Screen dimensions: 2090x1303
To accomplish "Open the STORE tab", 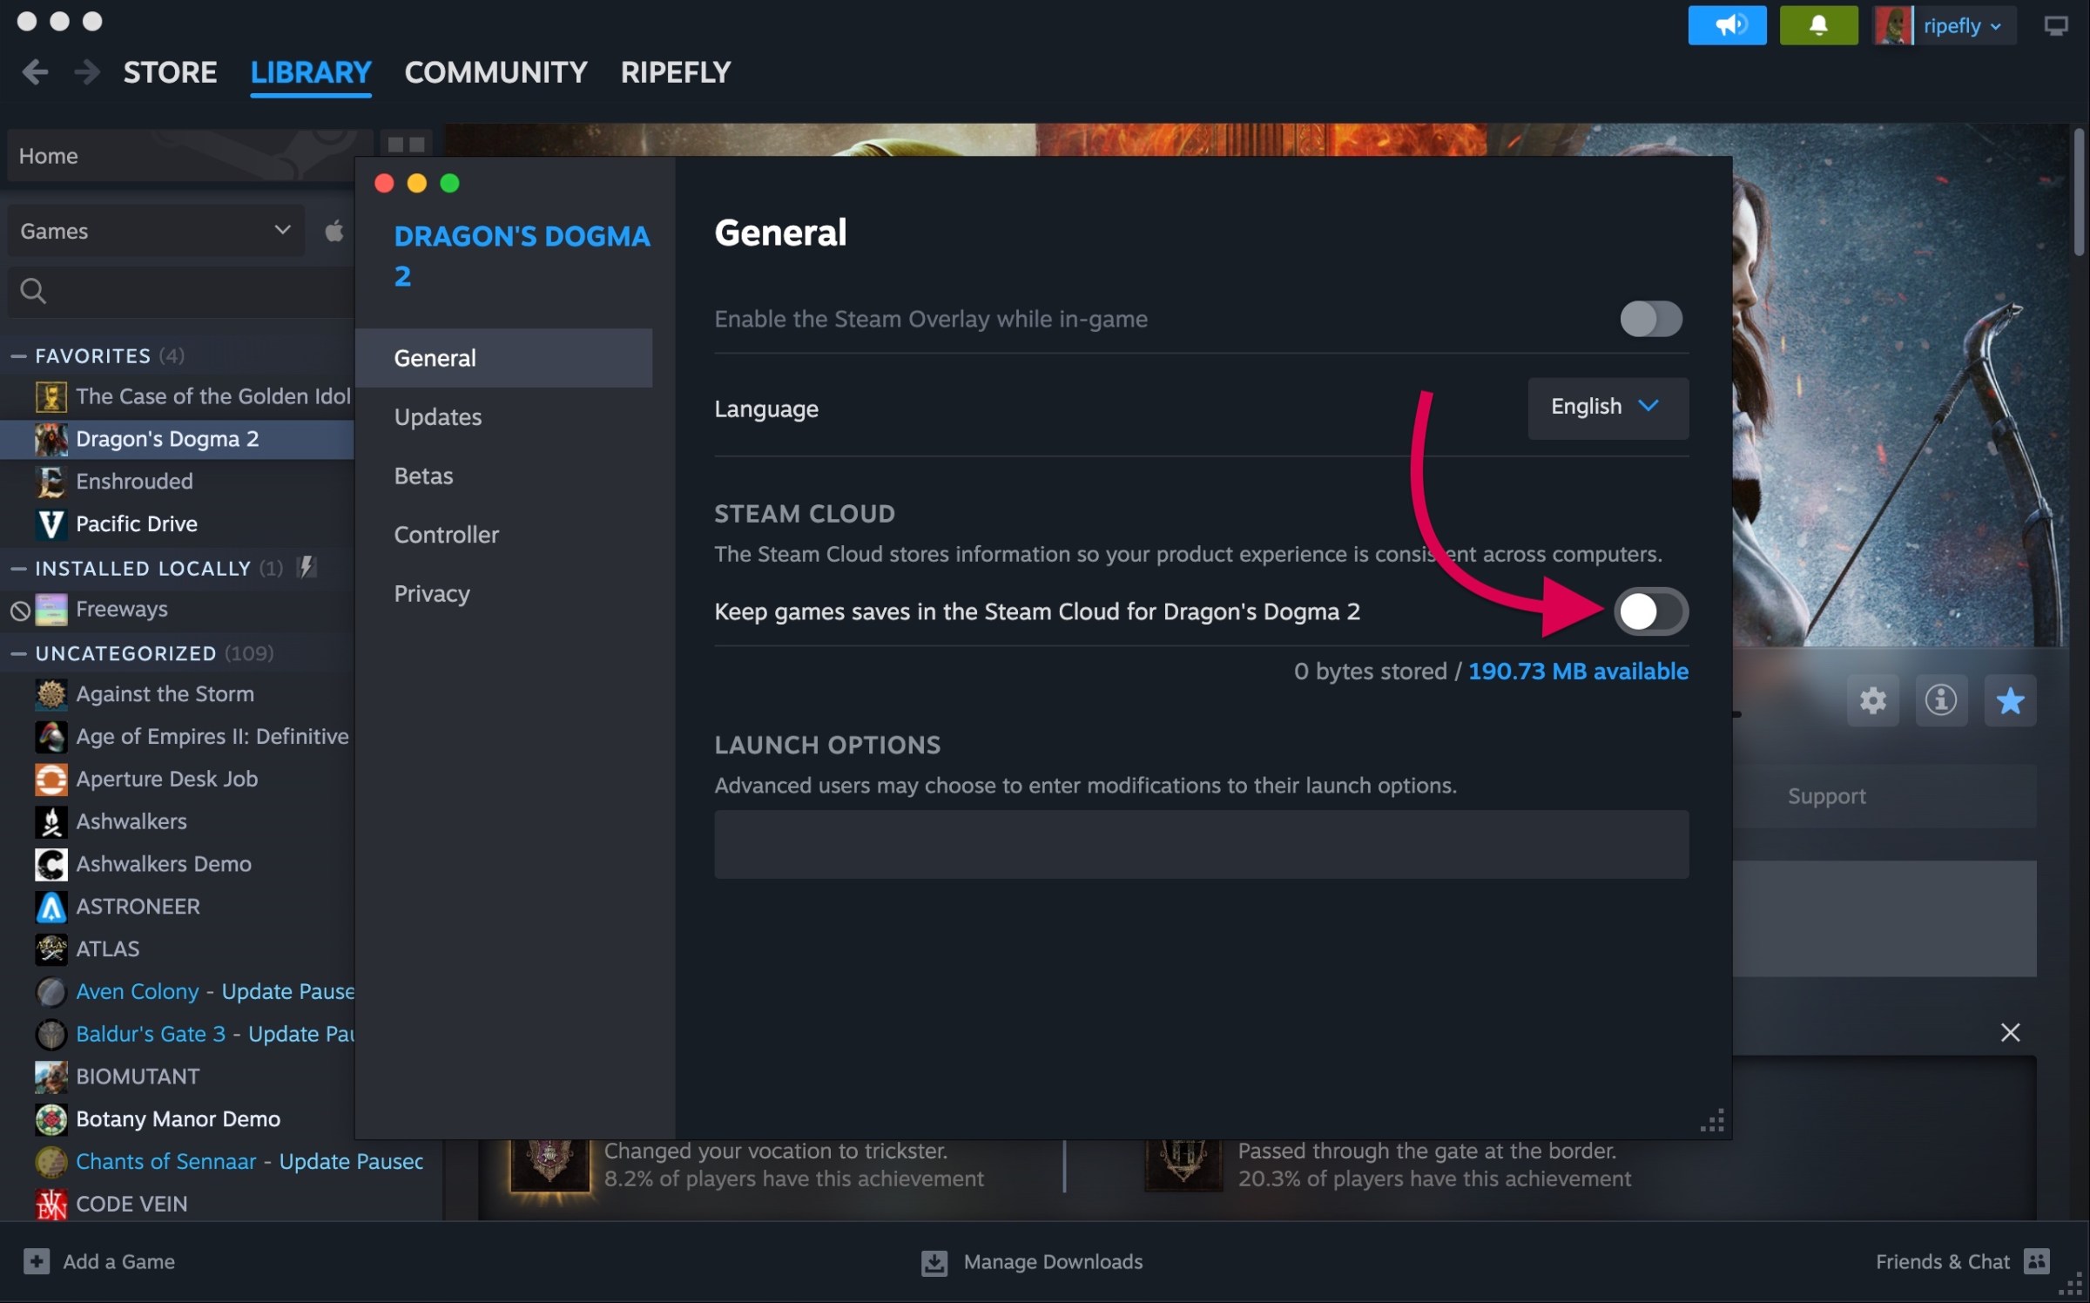I will tap(170, 71).
